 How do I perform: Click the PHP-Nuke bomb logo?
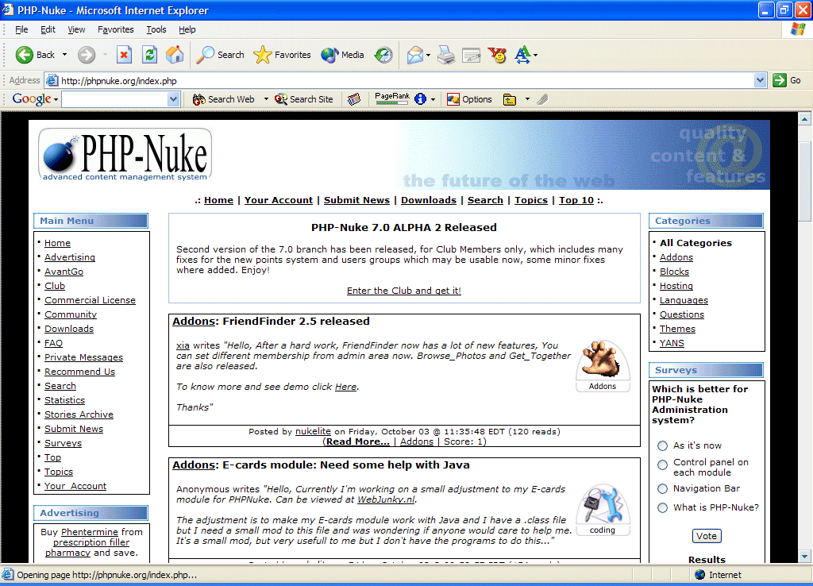(125, 155)
